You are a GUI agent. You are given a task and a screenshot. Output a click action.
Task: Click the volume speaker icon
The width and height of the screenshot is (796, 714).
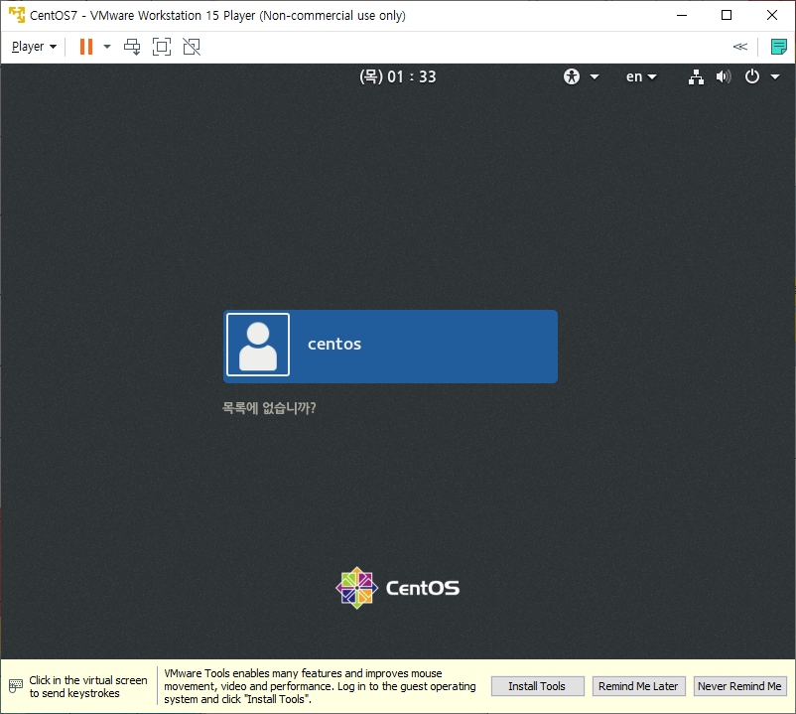click(x=724, y=76)
